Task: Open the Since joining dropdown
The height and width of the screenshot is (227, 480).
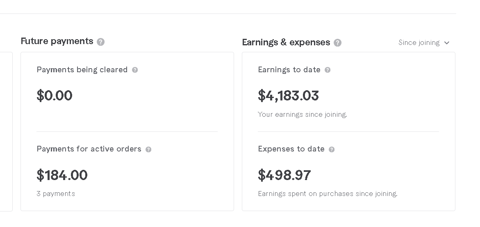Action: point(419,42)
